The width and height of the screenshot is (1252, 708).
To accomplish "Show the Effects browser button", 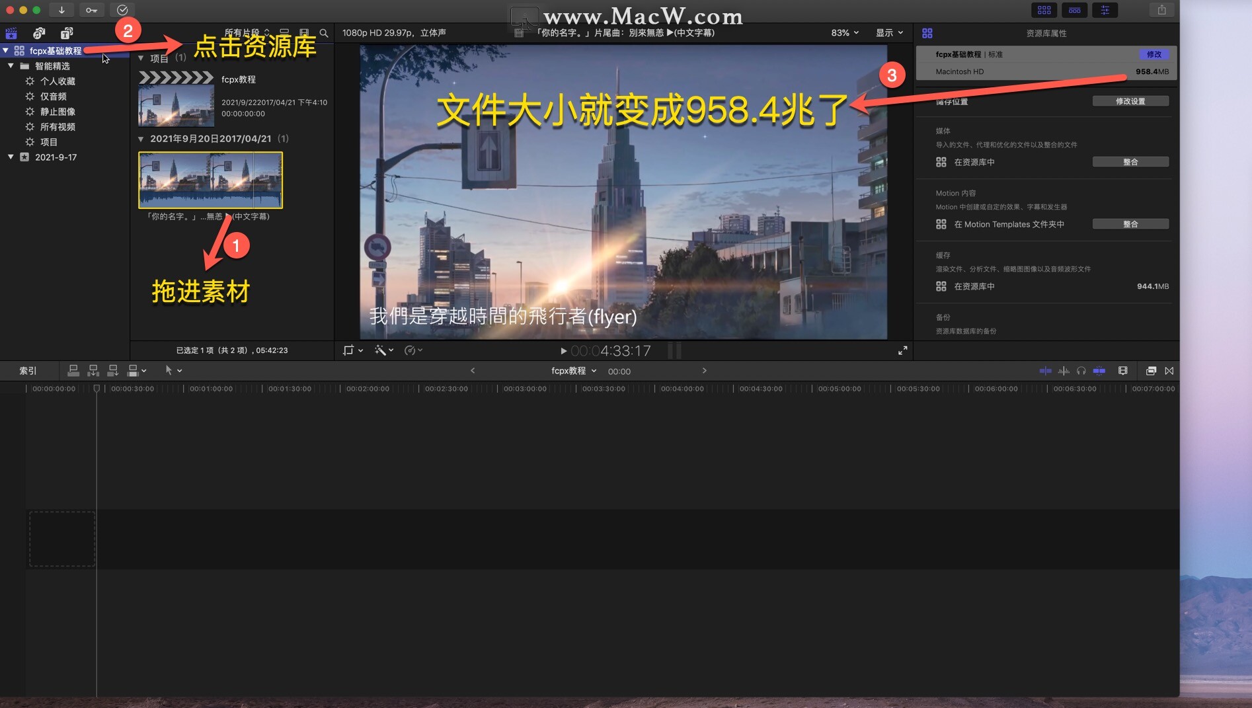I will click(x=1151, y=371).
